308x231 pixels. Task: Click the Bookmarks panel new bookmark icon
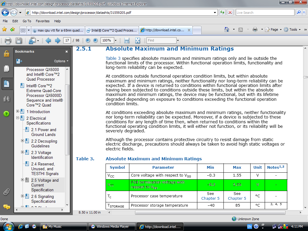[19, 61]
